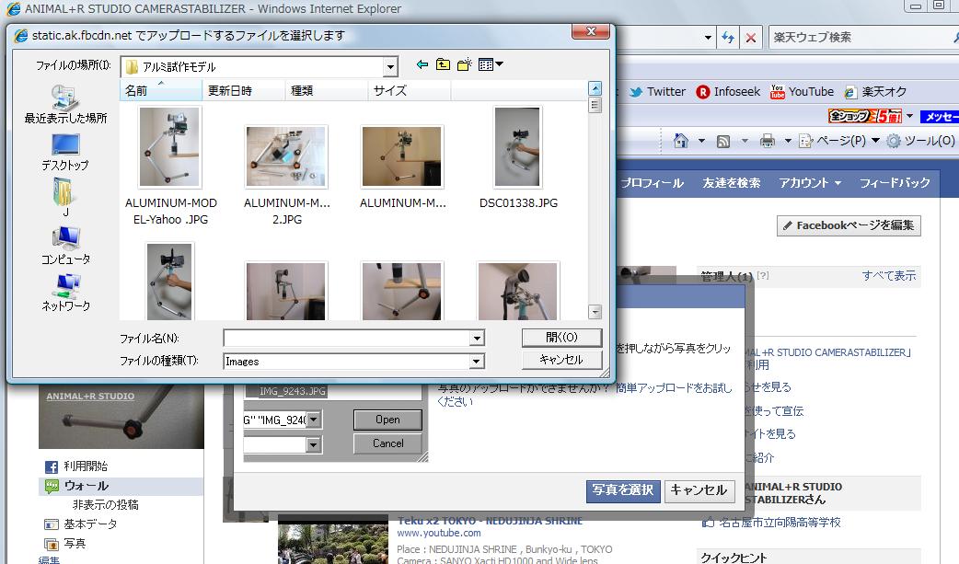The image size is (959, 564).
Task: Click the ファイル名 input field
Action: (x=347, y=338)
